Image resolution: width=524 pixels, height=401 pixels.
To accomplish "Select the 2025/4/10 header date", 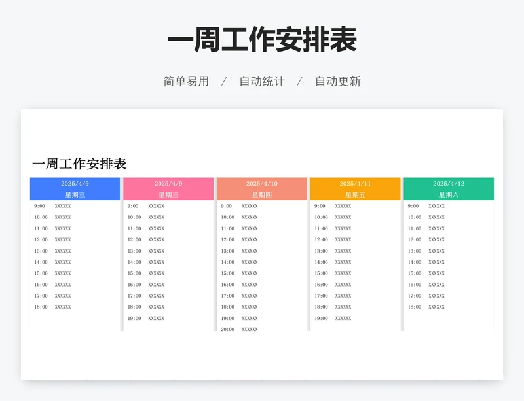I will 262,184.
